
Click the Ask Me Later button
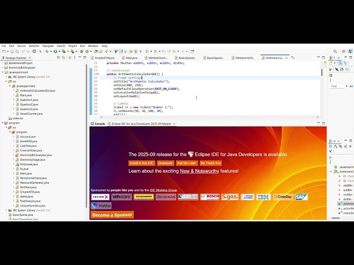[x=186, y=163]
